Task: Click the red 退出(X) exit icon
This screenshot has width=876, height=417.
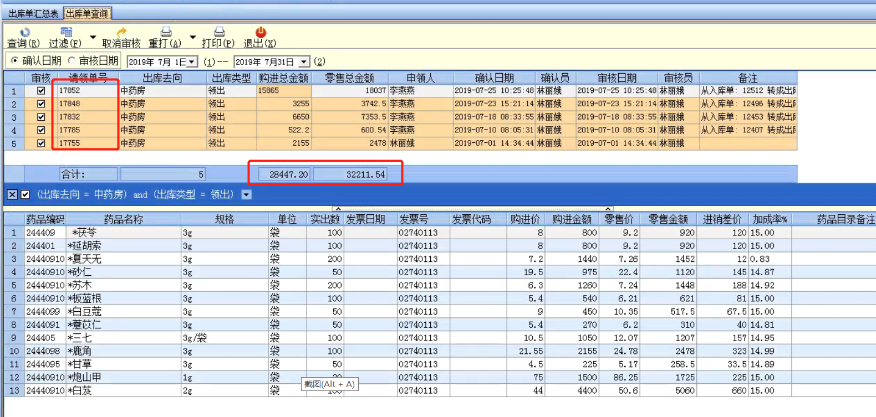Action: click(261, 33)
